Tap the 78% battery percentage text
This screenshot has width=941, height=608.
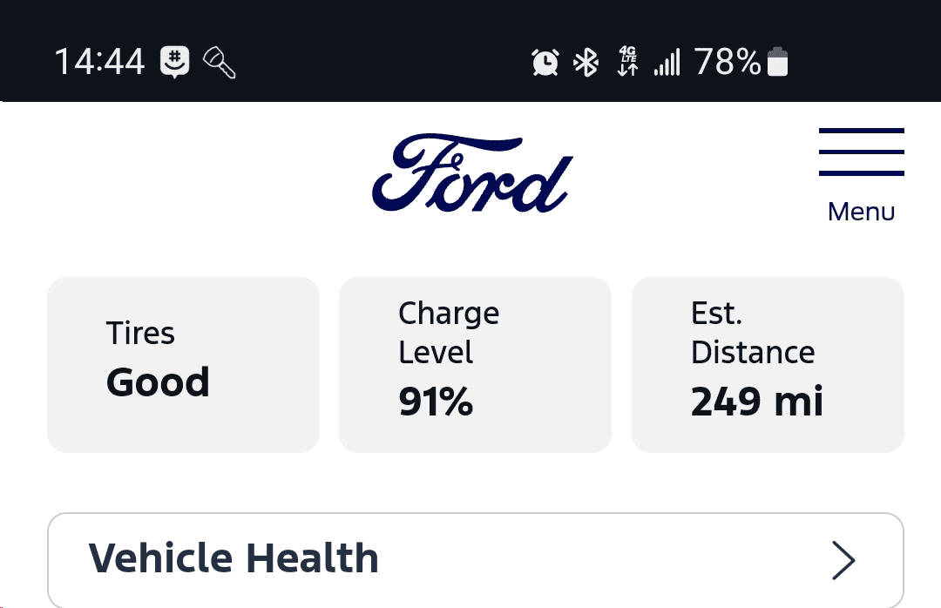[x=728, y=63]
